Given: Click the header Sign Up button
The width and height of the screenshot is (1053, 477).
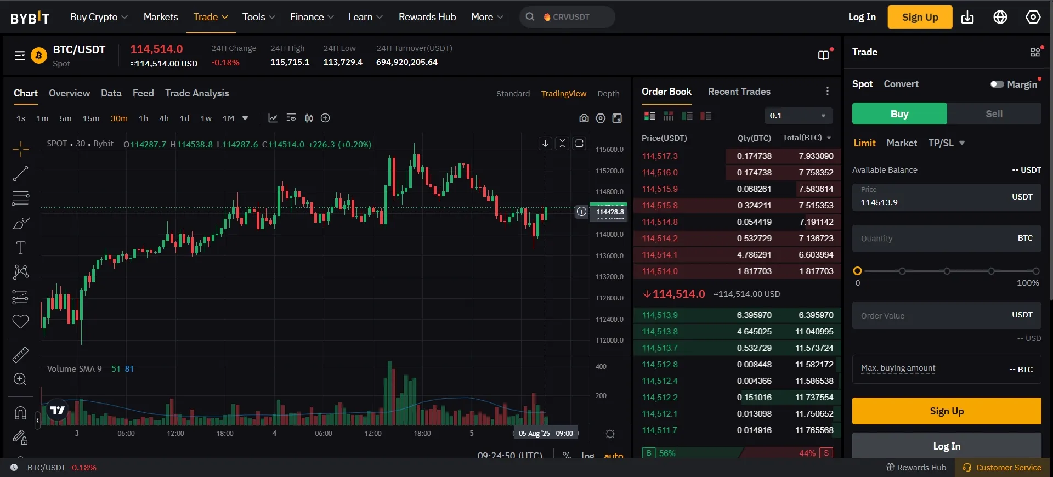Looking at the screenshot, I should (920, 17).
